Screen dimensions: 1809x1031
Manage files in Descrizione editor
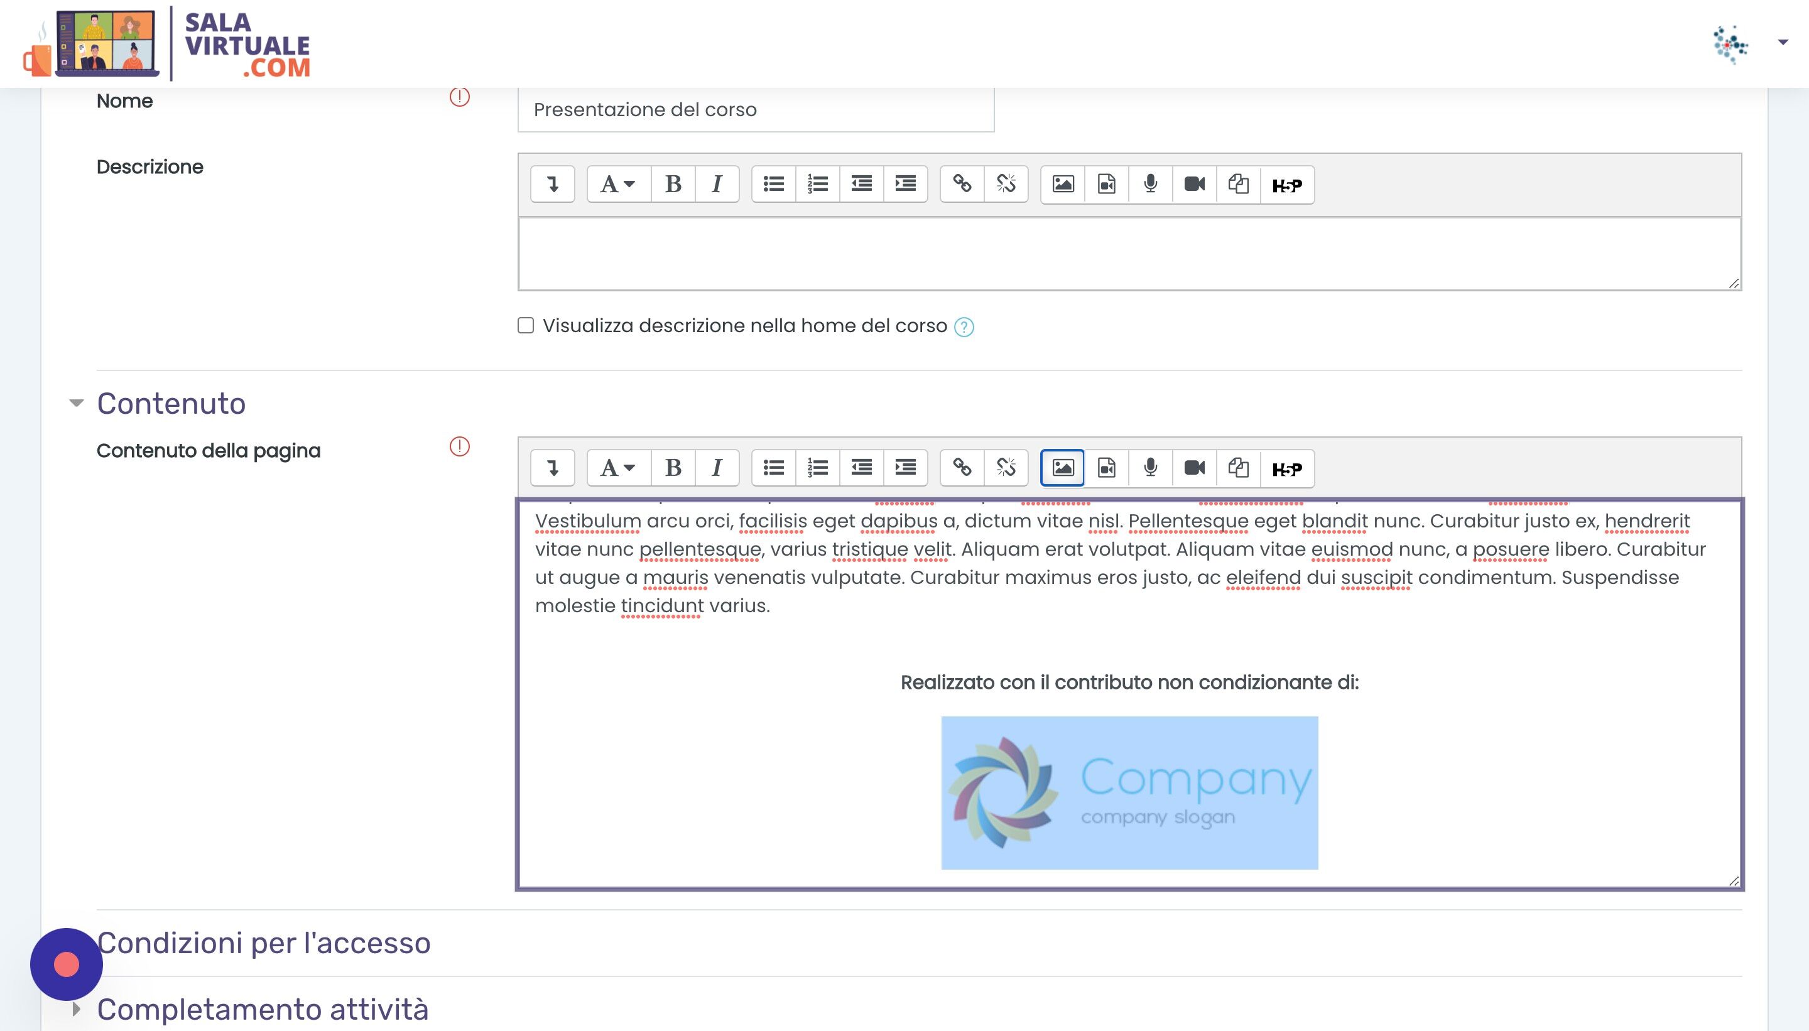1238,184
